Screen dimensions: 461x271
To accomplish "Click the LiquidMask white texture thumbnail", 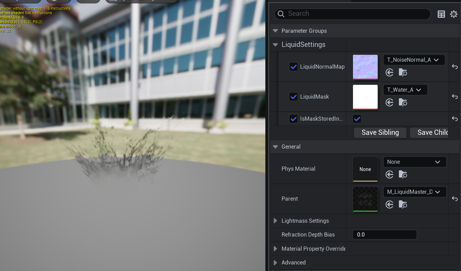I will pyautogui.click(x=365, y=97).
